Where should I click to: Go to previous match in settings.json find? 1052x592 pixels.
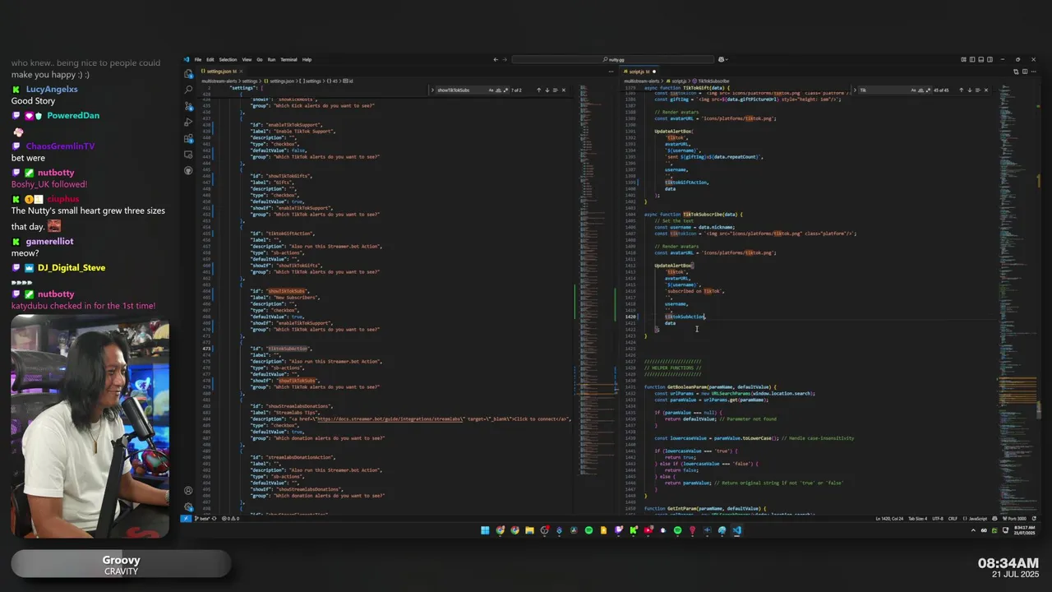tap(538, 90)
